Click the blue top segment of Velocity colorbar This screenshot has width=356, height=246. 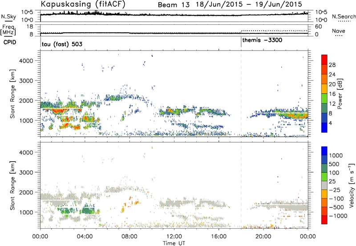pyautogui.click(x=324, y=151)
